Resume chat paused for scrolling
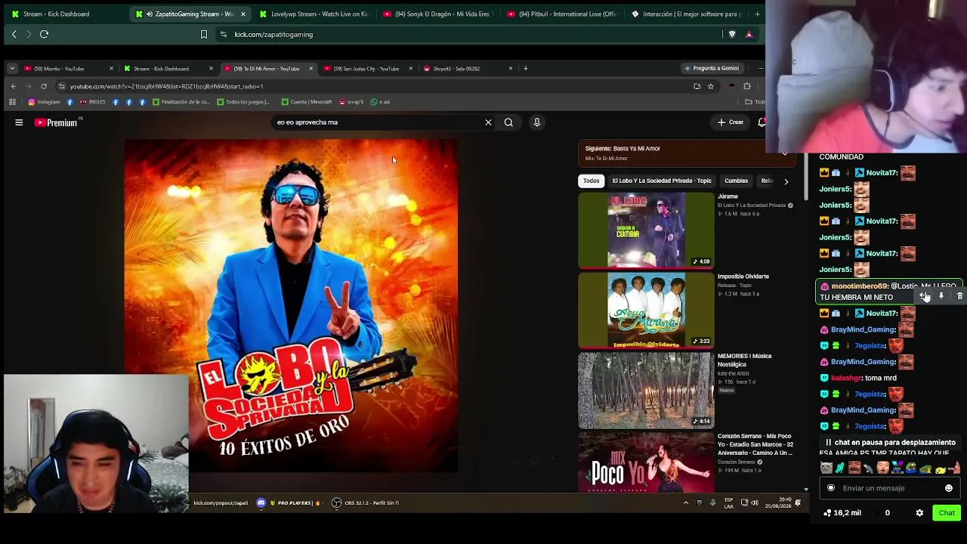Screen dimensions: 967x544 (890, 443)
